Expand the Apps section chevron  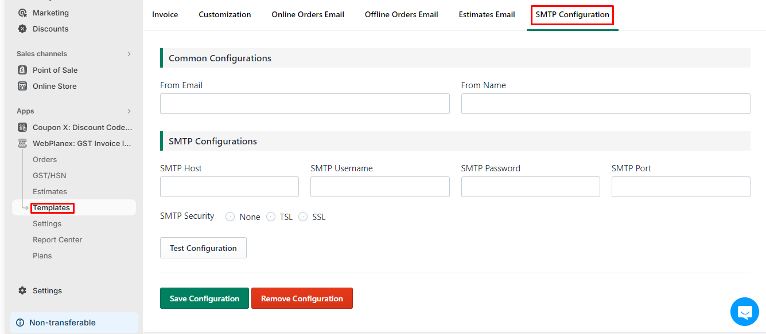tap(129, 111)
